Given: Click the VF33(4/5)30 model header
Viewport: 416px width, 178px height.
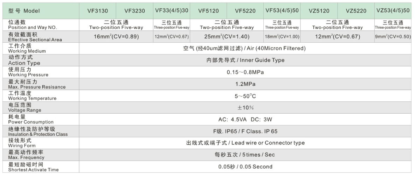Looking at the screenshot, I should (x=172, y=10).
